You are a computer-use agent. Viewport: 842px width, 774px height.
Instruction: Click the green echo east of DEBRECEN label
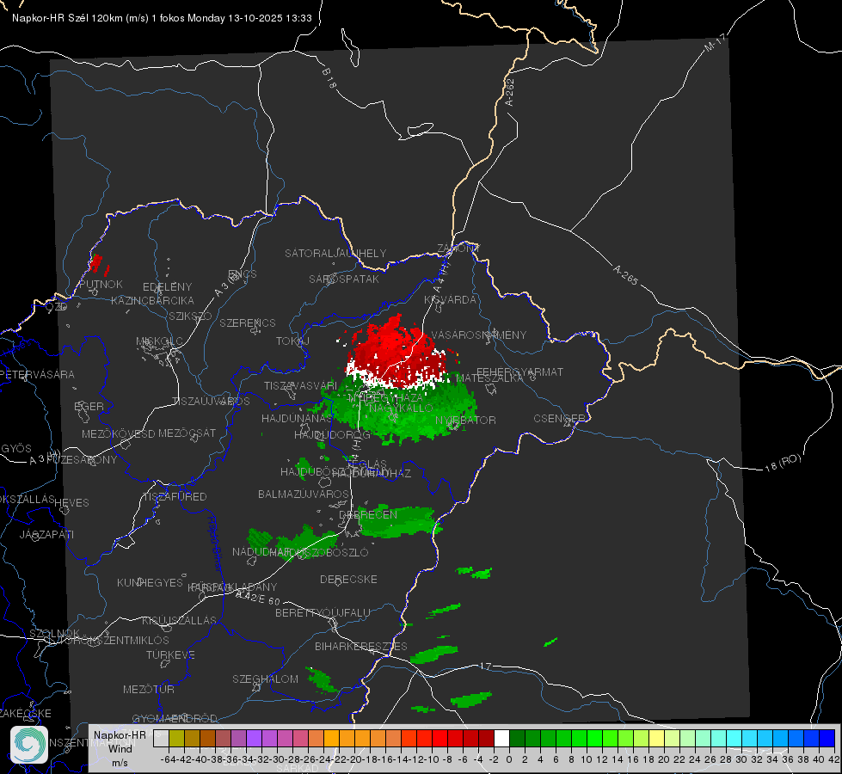[x=398, y=521]
